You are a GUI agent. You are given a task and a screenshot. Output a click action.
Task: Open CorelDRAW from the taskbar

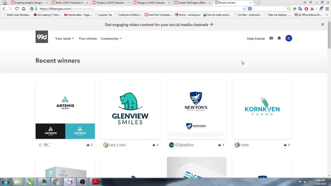(x=31, y=182)
